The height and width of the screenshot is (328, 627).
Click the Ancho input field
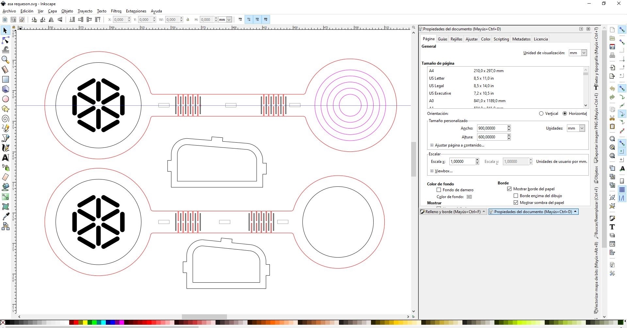click(x=492, y=128)
